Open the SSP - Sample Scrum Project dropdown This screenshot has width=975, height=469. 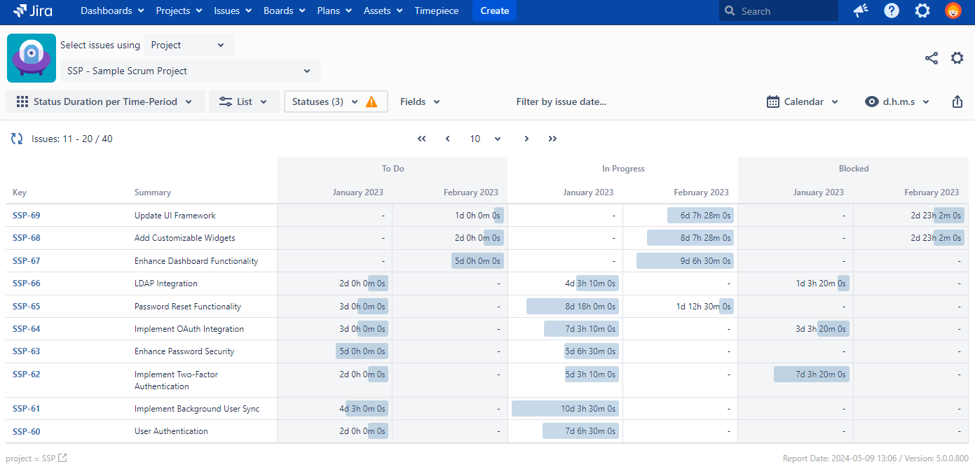pos(190,71)
